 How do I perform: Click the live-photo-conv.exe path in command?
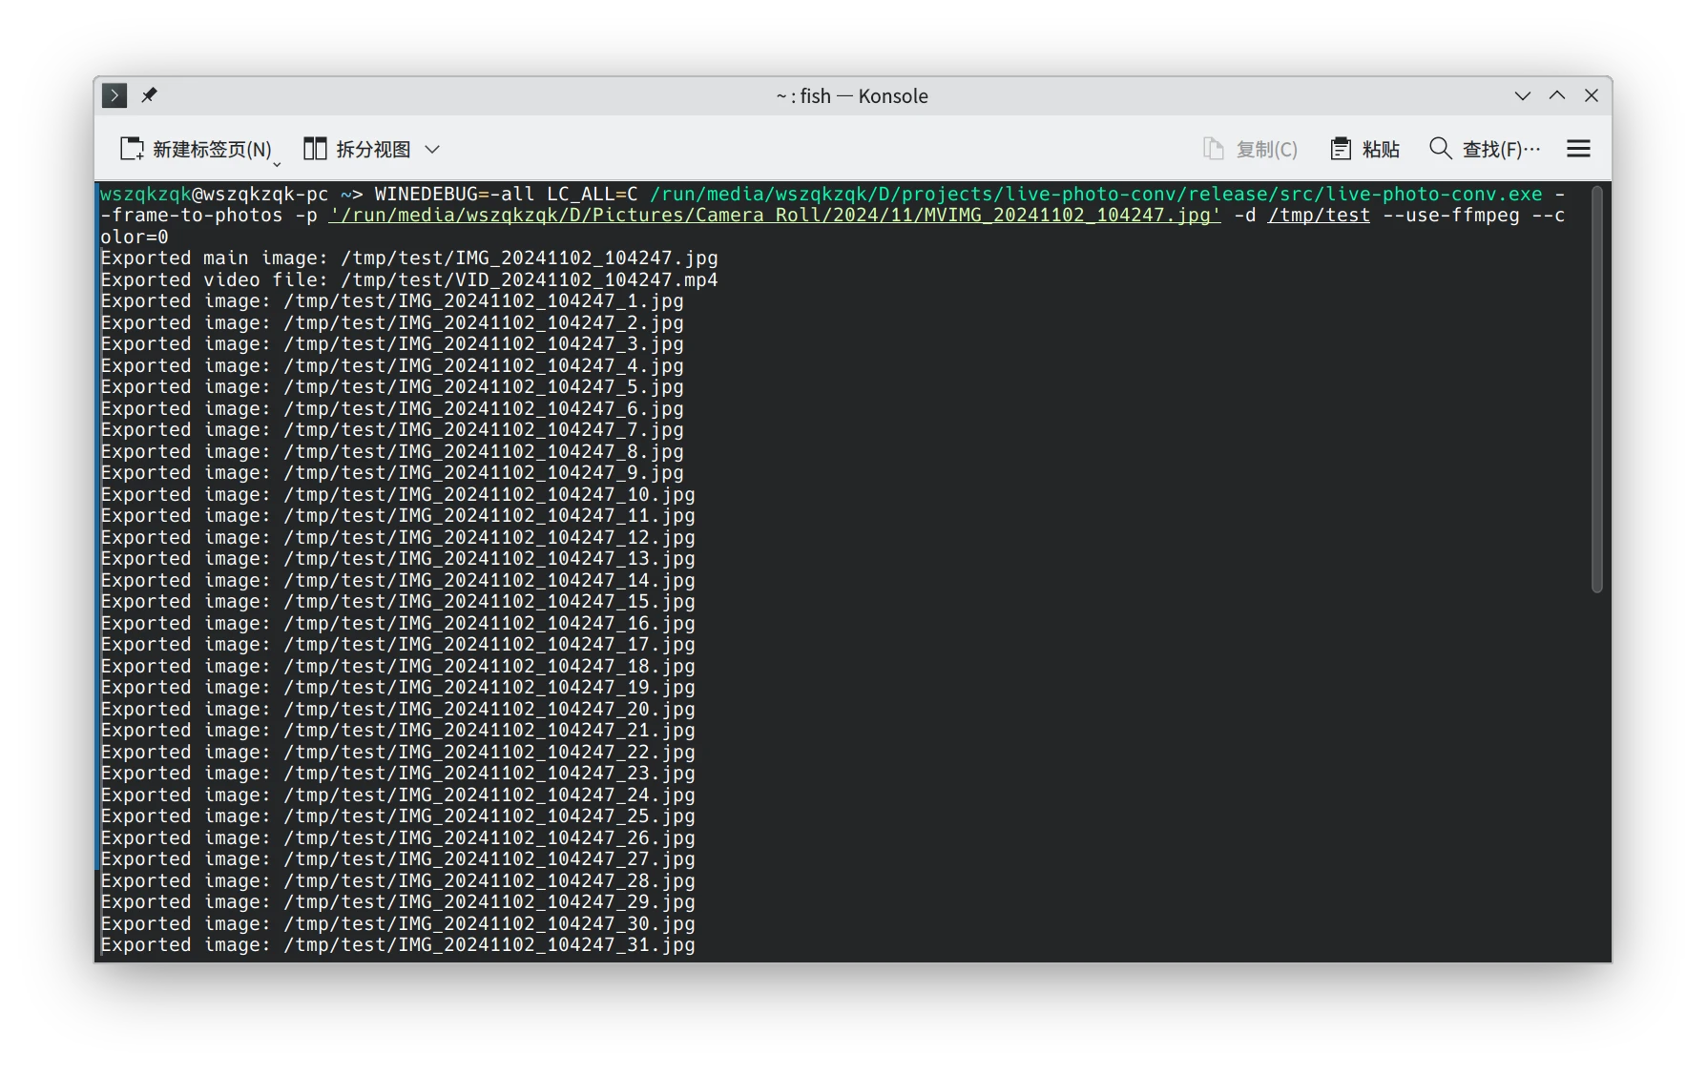1096,194
